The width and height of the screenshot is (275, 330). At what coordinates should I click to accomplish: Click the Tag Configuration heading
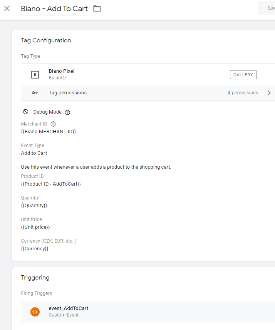[46, 40]
